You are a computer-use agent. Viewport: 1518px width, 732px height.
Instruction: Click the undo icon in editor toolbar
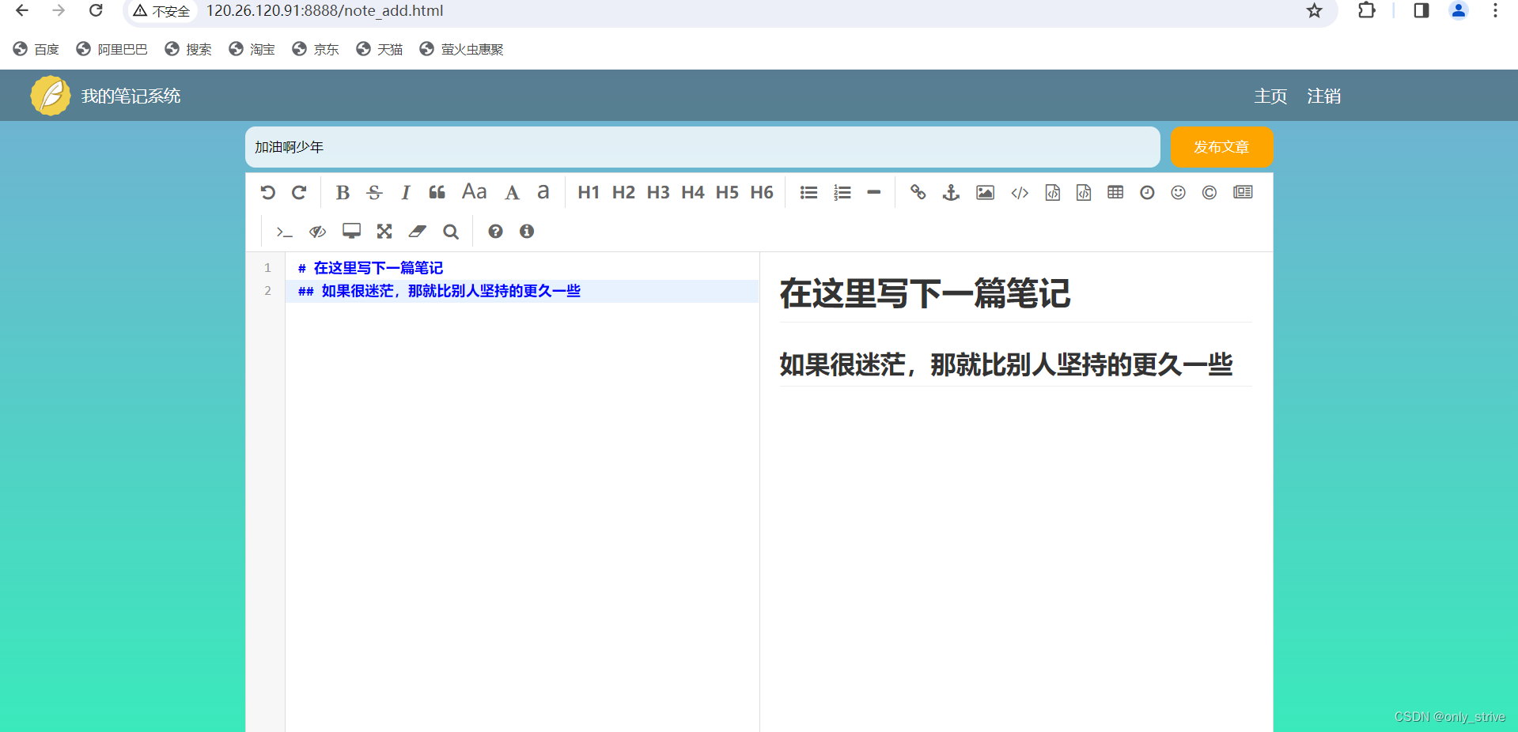(267, 192)
